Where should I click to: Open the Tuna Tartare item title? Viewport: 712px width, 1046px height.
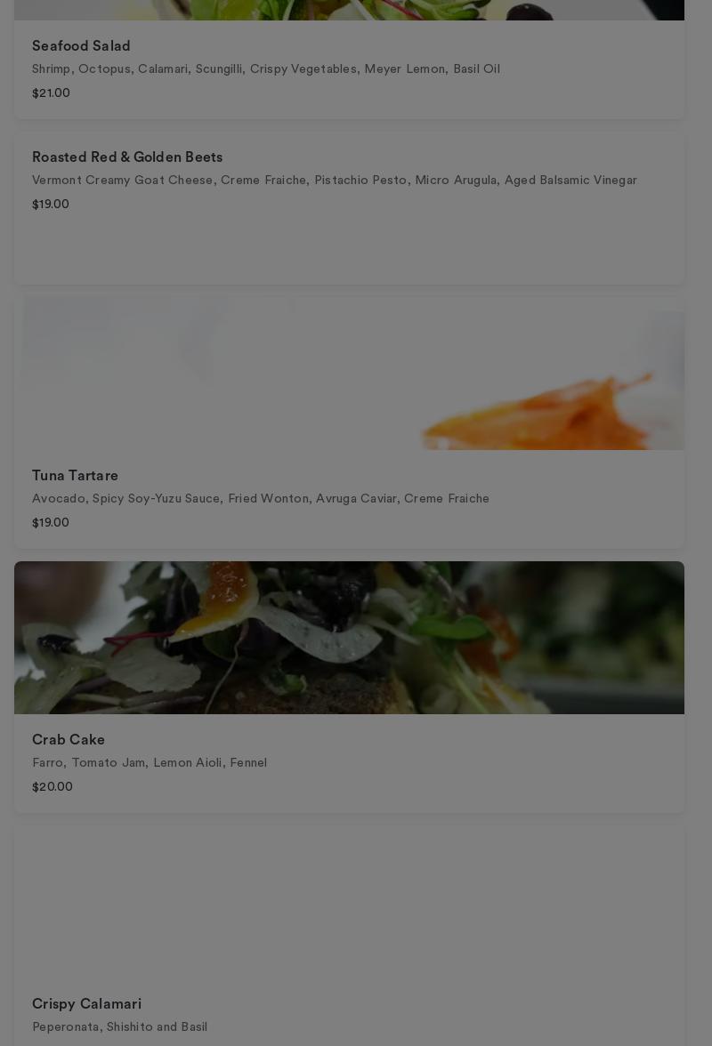pos(75,476)
